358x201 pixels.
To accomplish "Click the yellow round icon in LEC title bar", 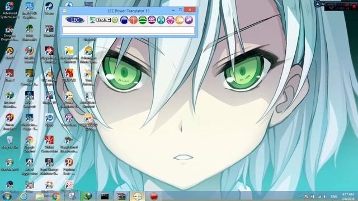I will point(64,11).
